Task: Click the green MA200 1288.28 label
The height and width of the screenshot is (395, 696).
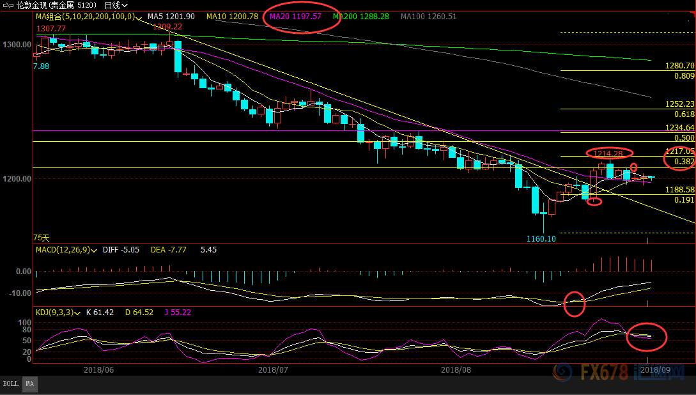Action: tap(360, 16)
